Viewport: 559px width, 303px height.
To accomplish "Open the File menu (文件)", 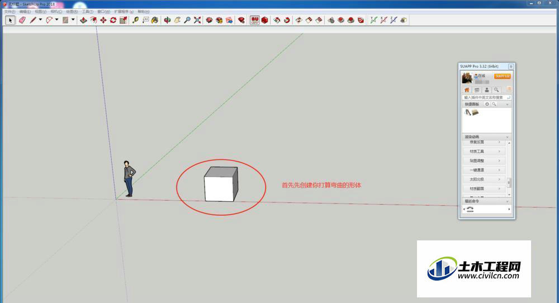I will click(10, 12).
